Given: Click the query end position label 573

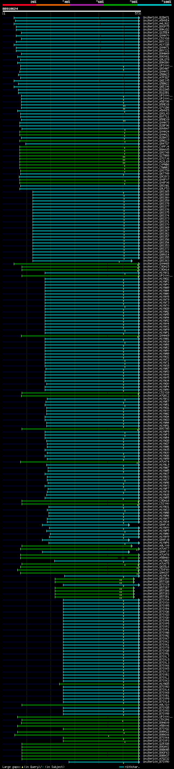Looking at the screenshot, I should pos(137,13).
